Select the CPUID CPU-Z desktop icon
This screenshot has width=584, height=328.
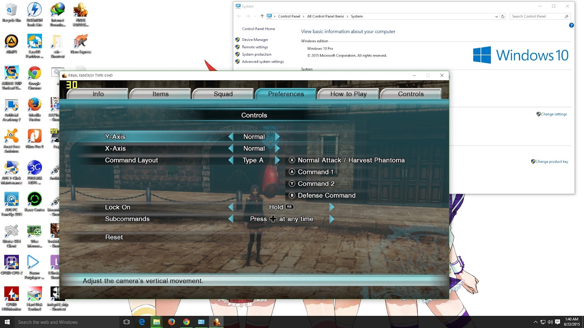[x=11, y=265]
